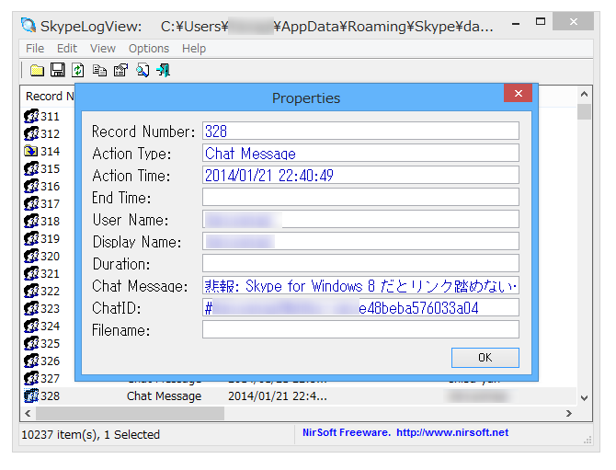616x470 pixels.
Task: Click the exit toolbar icon
Action: [163, 70]
